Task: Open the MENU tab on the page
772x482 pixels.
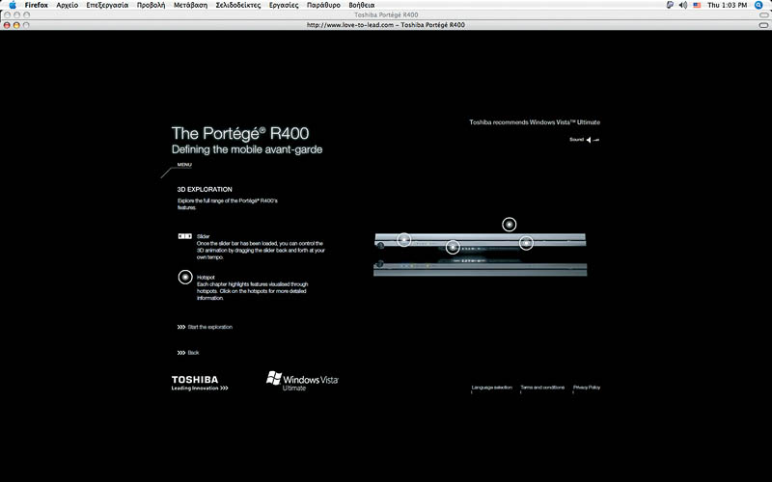Action: (184, 165)
